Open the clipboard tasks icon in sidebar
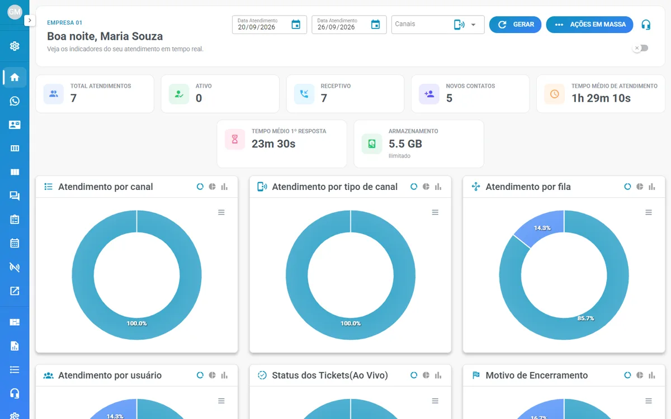This screenshot has width=671, height=419. [15, 220]
